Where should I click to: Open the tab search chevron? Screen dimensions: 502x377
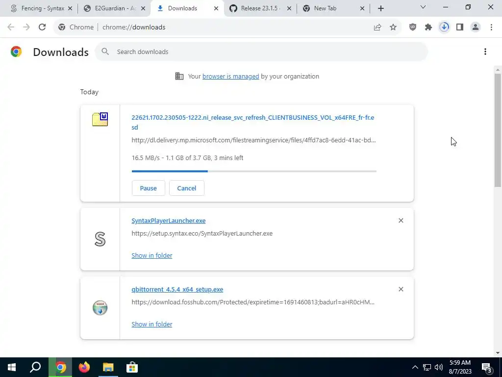click(x=423, y=7)
